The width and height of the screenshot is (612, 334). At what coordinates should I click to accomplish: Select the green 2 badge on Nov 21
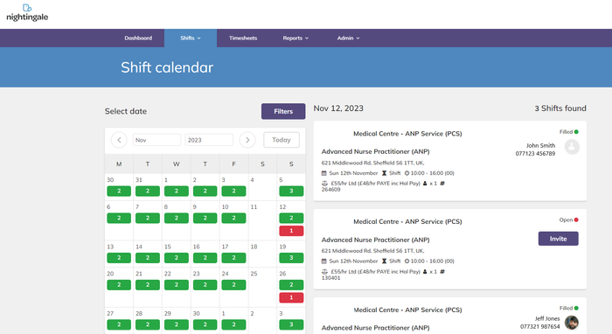pyautogui.click(x=148, y=284)
